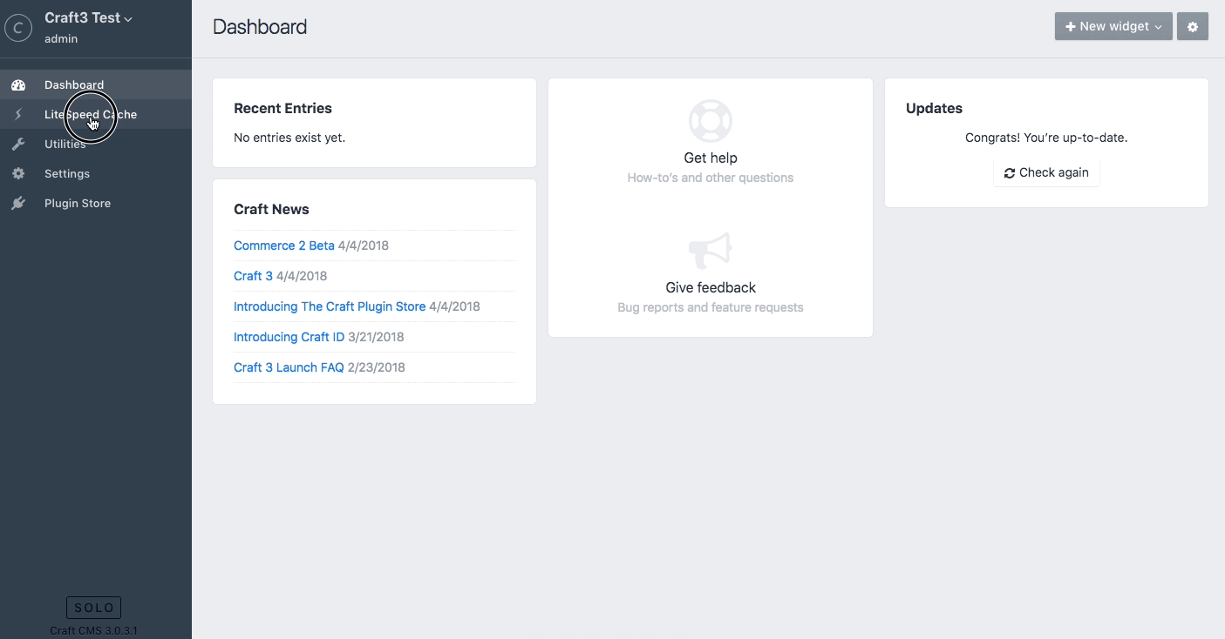Click 'Bug reports and feature requests' subtitle
The width and height of the screenshot is (1225, 639).
point(711,307)
